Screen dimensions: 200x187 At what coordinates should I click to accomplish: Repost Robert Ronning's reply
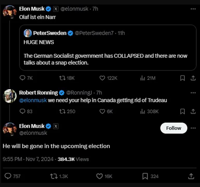(x=63, y=111)
